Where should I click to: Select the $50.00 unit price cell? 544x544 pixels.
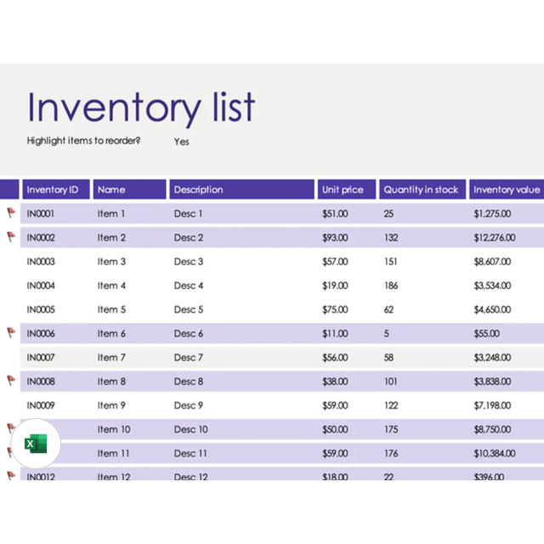pyautogui.click(x=335, y=429)
